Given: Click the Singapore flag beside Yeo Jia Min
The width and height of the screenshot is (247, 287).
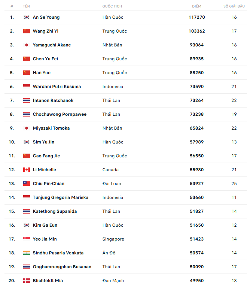Looking at the screenshot, I should tap(26, 239).
